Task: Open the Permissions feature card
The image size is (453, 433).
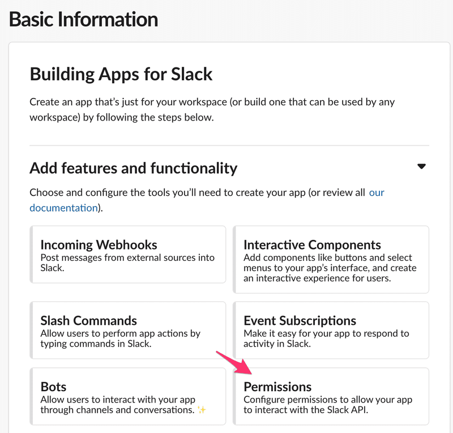Action: tap(331, 396)
